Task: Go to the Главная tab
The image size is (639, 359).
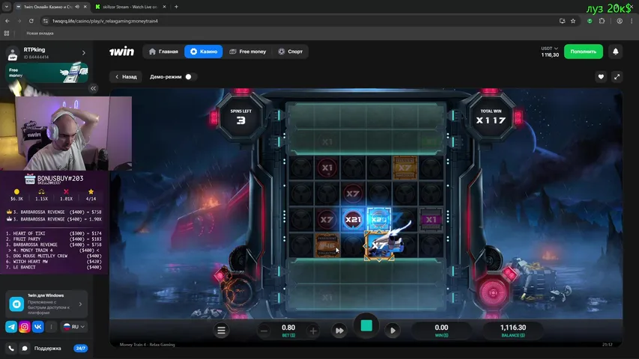Action: point(163,52)
